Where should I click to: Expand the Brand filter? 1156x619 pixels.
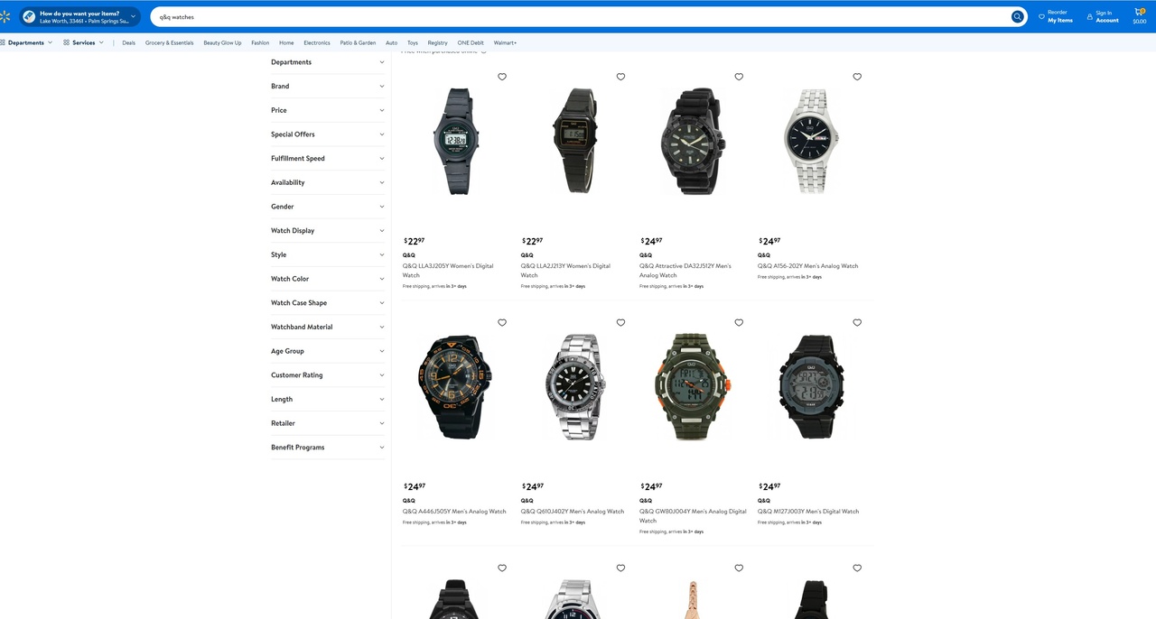(328, 87)
